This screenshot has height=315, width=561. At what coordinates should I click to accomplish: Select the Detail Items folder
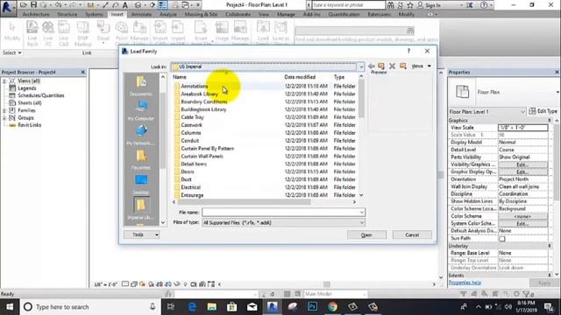pos(194,164)
